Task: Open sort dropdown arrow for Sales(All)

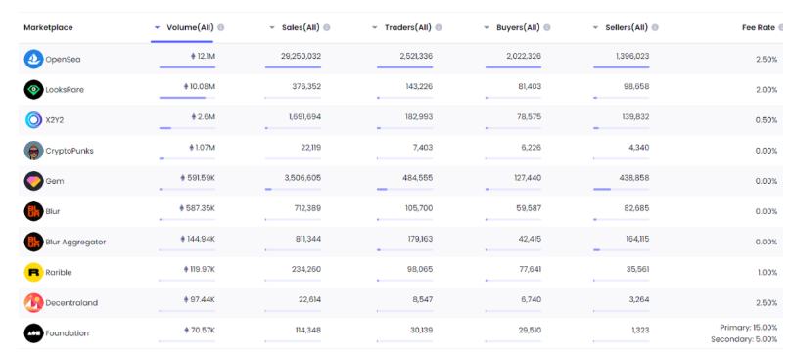Action: (x=272, y=27)
